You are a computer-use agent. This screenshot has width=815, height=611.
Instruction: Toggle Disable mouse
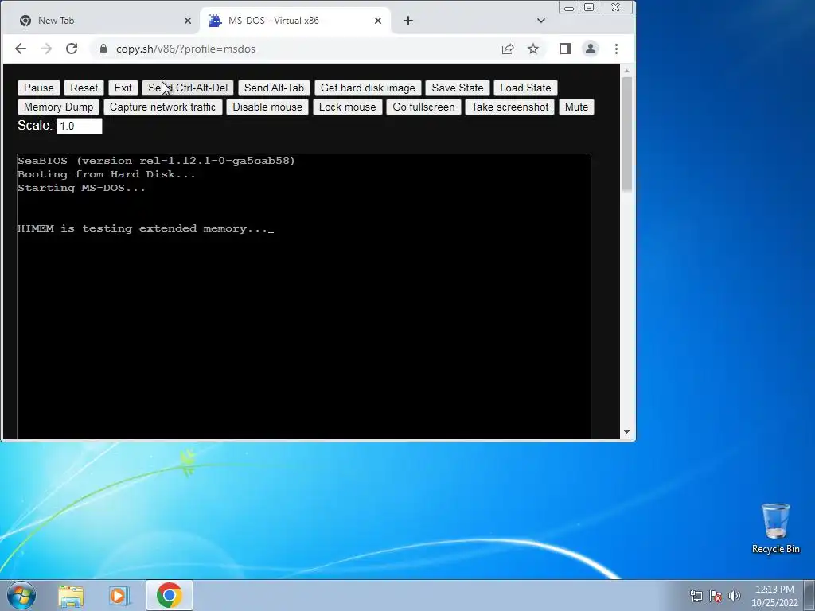pos(267,107)
